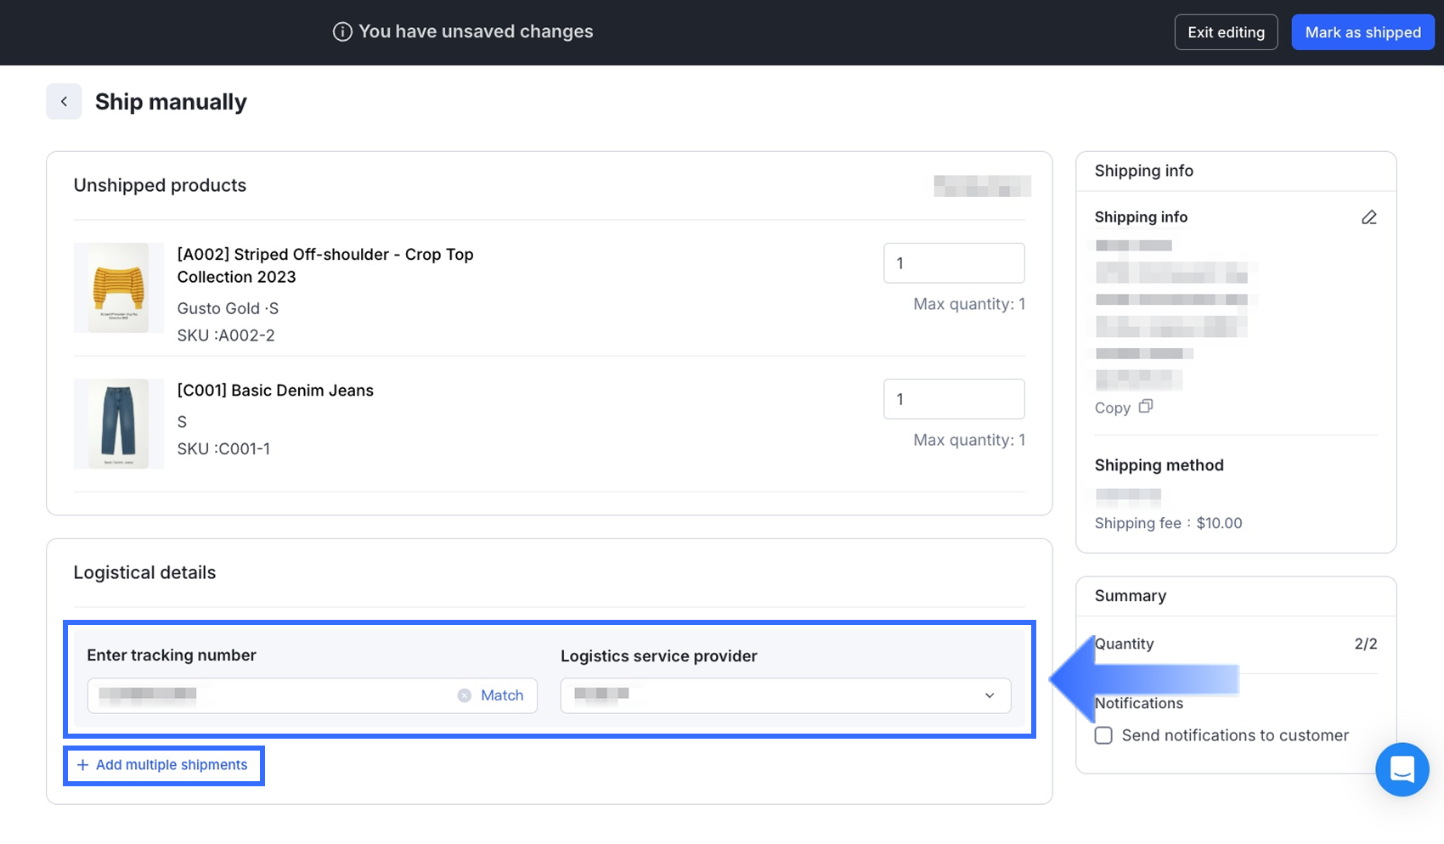The height and width of the screenshot is (844, 1444).
Task: Click the back arrow beside Ship manually
Action: click(64, 102)
